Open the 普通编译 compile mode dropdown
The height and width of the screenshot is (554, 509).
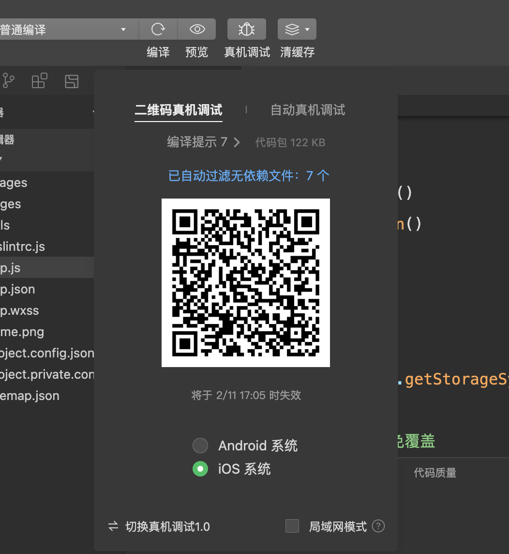pos(69,29)
